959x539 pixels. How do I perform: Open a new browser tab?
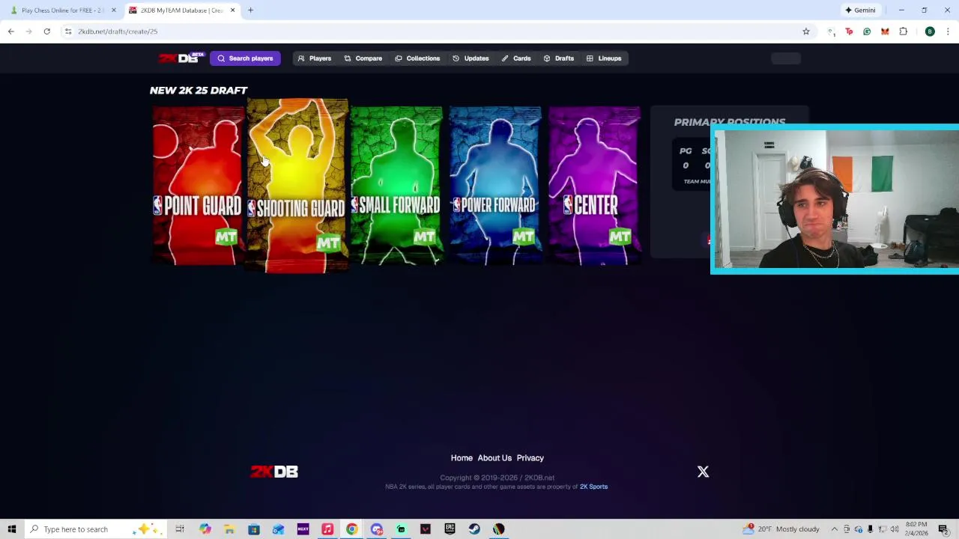250,10
